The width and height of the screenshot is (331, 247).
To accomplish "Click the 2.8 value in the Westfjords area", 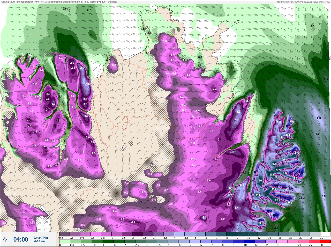I will coord(48,99).
